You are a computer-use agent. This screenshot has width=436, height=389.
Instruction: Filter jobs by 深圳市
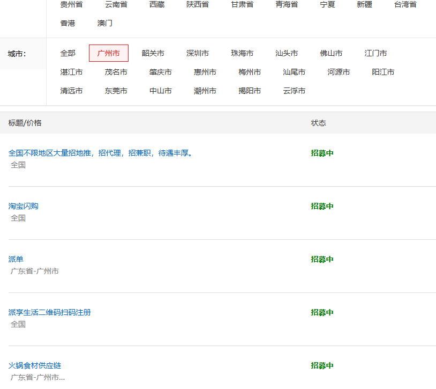coord(197,53)
